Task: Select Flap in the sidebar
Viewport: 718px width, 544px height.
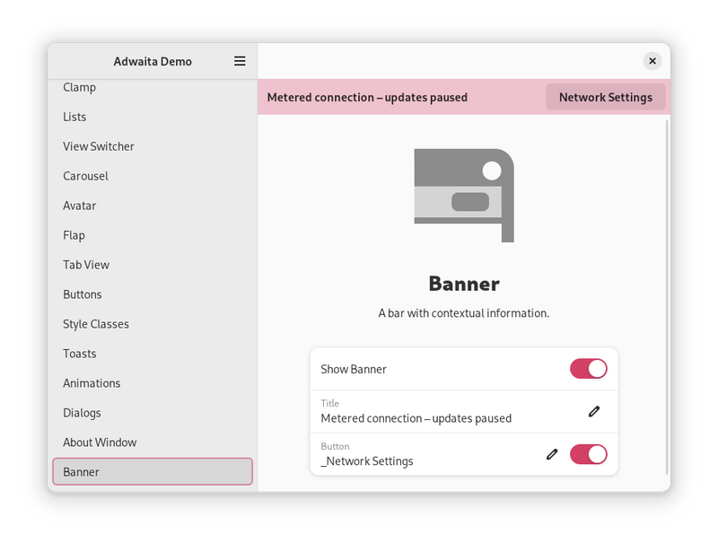Action: (153, 235)
